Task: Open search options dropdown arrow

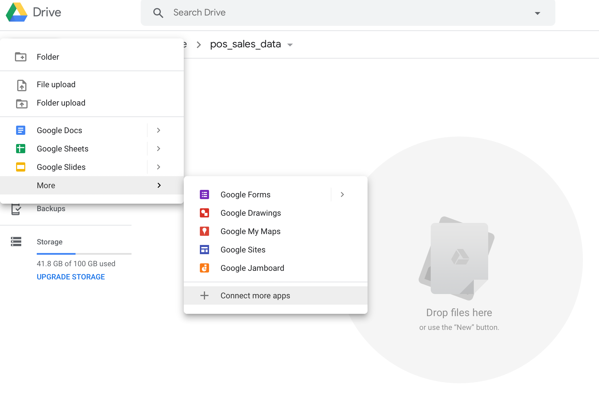Action: 538,13
